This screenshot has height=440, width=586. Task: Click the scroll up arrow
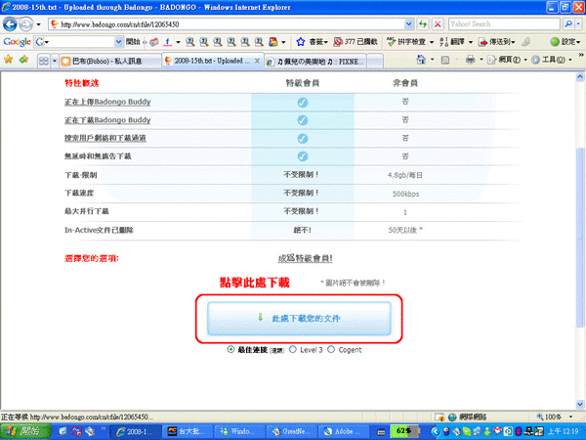click(x=580, y=77)
